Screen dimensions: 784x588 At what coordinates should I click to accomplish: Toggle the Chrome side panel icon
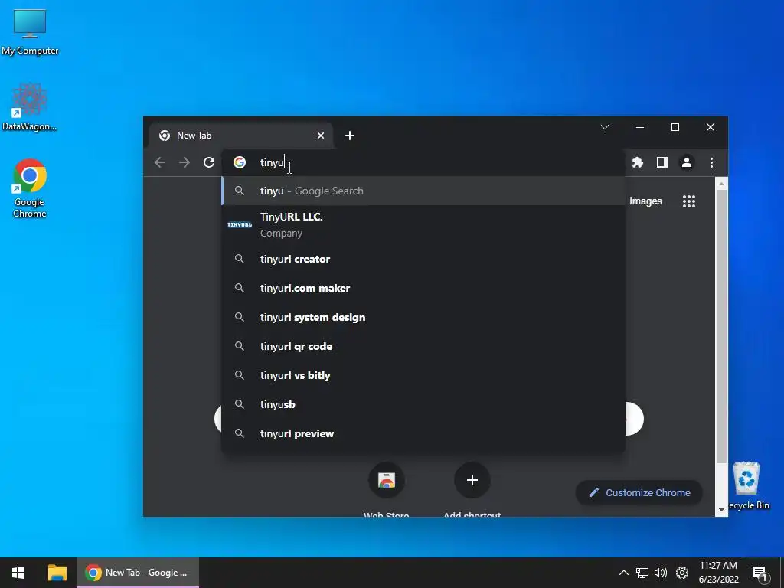click(x=662, y=162)
